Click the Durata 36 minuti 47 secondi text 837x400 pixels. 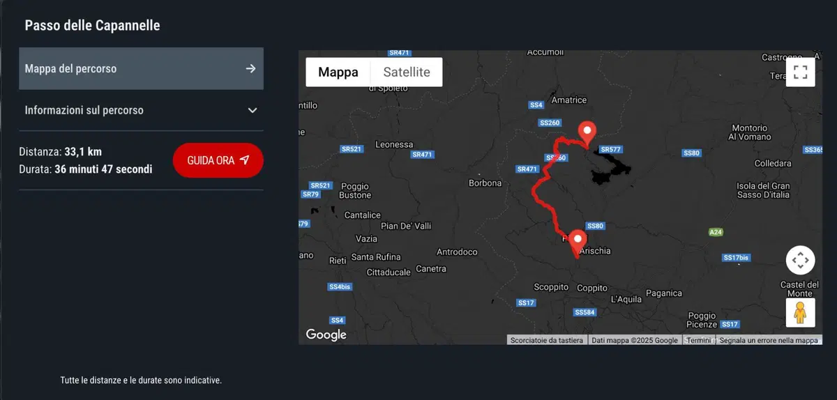click(86, 169)
